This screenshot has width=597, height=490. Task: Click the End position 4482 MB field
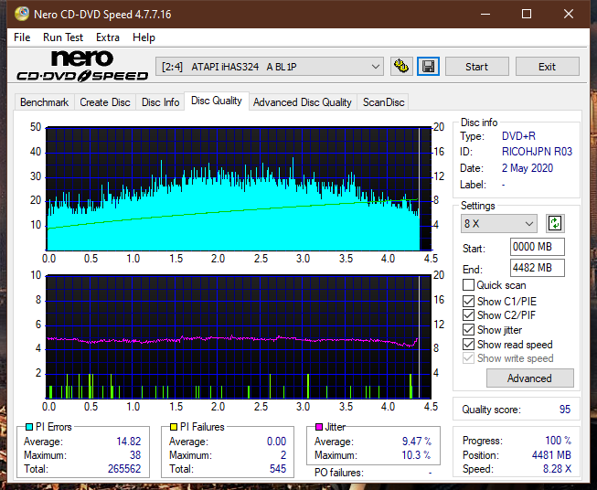point(538,268)
